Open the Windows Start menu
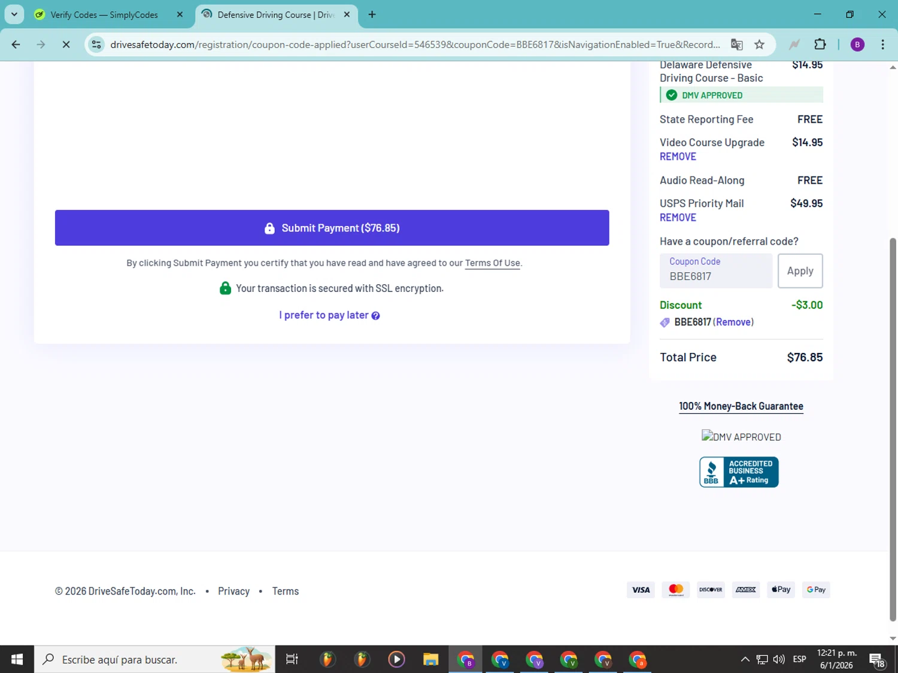Image resolution: width=898 pixels, height=673 pixels. [x=17, y=659]
